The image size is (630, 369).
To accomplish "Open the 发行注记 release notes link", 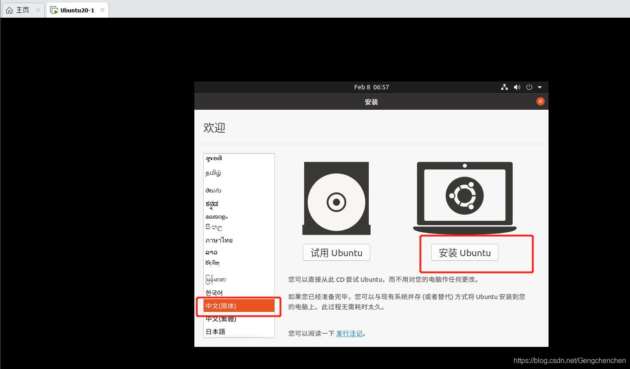I will point(349,334).
